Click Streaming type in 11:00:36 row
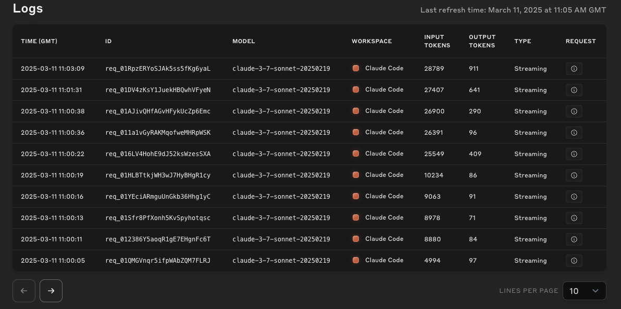 [530, 133]
